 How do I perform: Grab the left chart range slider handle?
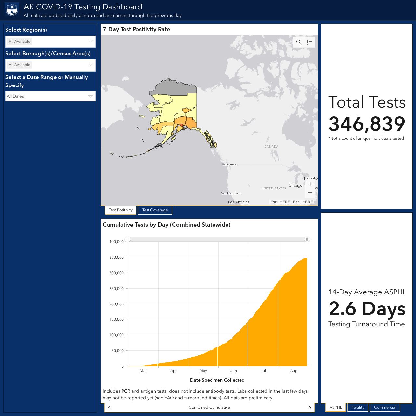point(128,239)
